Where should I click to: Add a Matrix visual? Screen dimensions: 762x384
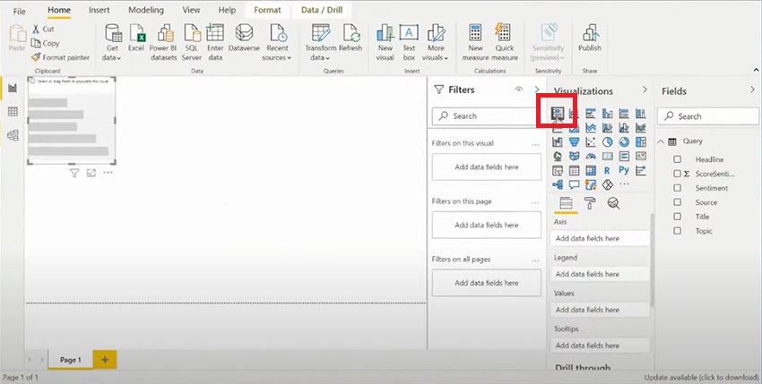tap(591, 170)
